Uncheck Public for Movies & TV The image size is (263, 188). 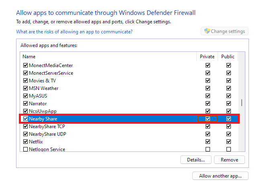point(228,81)
